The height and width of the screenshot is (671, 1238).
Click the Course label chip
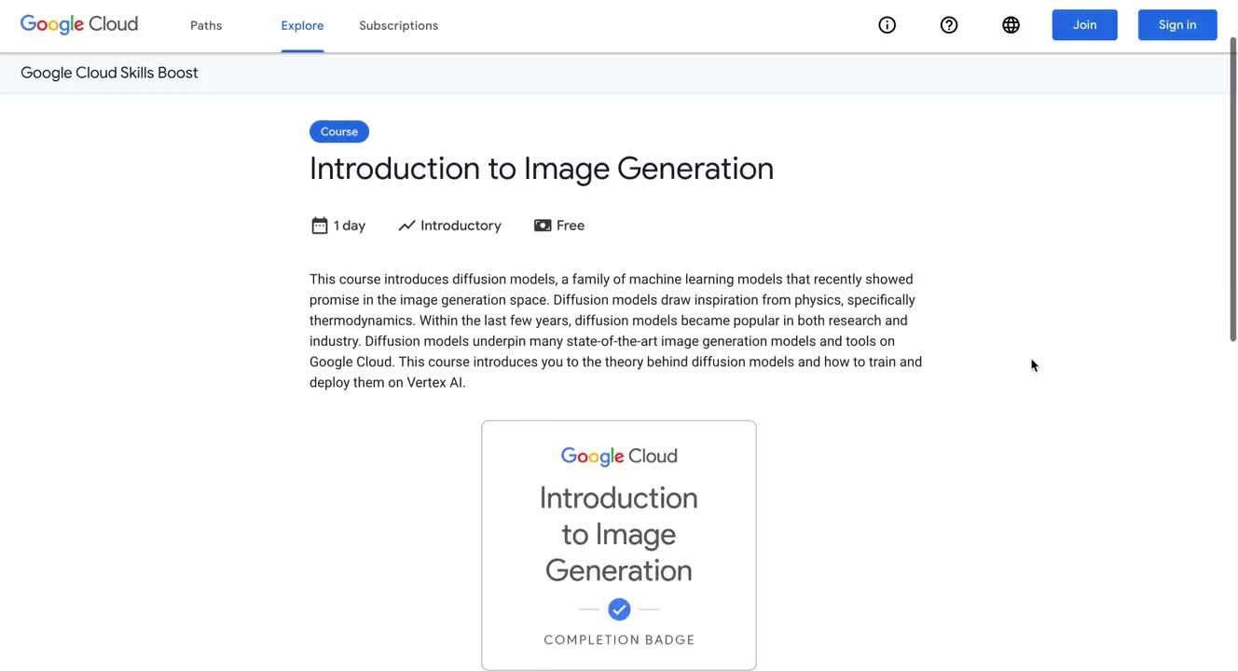tap(339, 131)
